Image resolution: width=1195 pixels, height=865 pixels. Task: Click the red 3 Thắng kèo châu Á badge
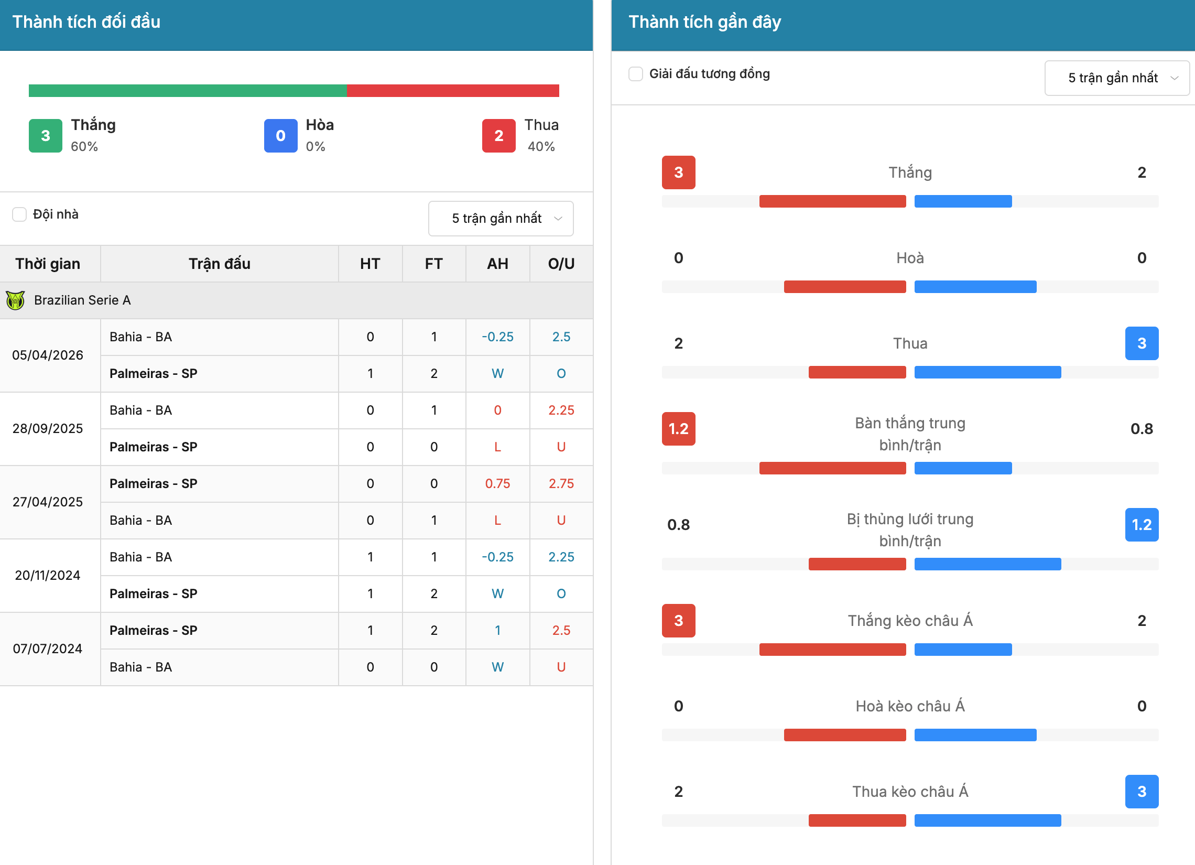click(x=679, y=621)
